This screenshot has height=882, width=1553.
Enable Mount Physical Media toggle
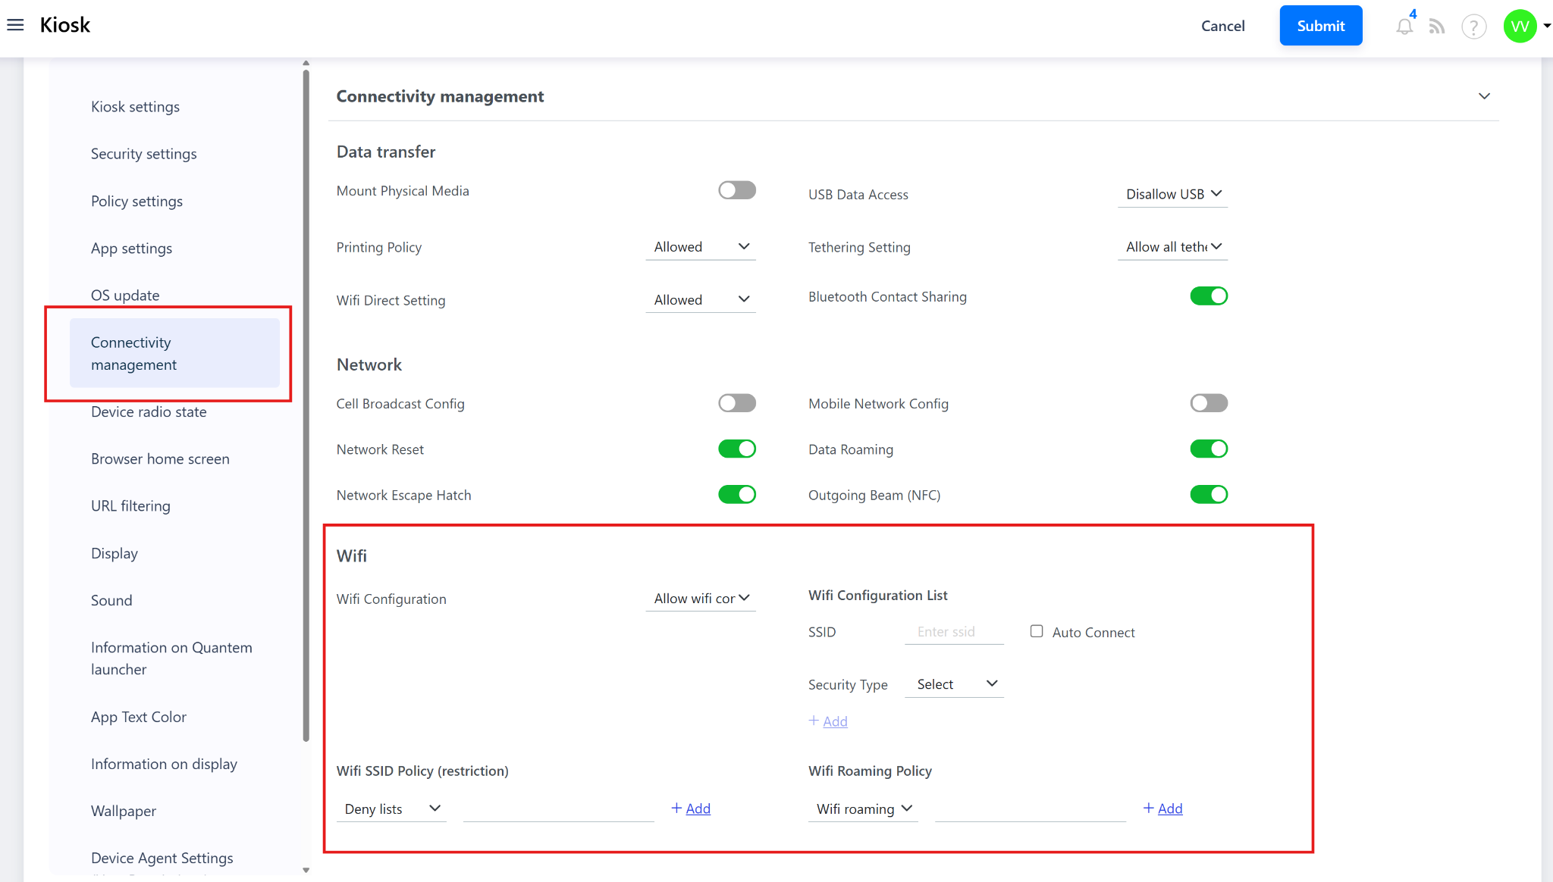tap(737, 190)
